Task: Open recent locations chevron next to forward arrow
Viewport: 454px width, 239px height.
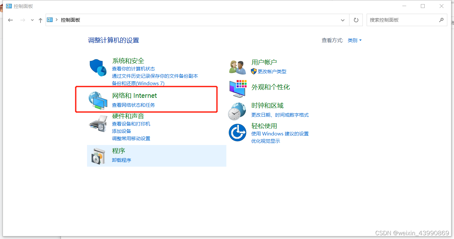Action: pos(32,20)
